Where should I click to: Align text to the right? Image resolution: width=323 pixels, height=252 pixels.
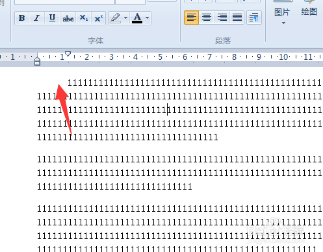pyautogui.click(x=222, y=18)
